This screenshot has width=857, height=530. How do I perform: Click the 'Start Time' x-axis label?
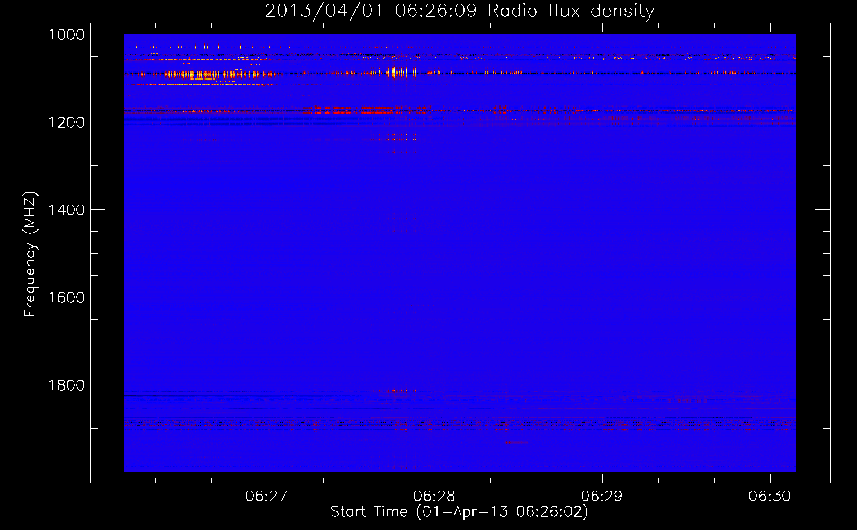tap(459, 512)
